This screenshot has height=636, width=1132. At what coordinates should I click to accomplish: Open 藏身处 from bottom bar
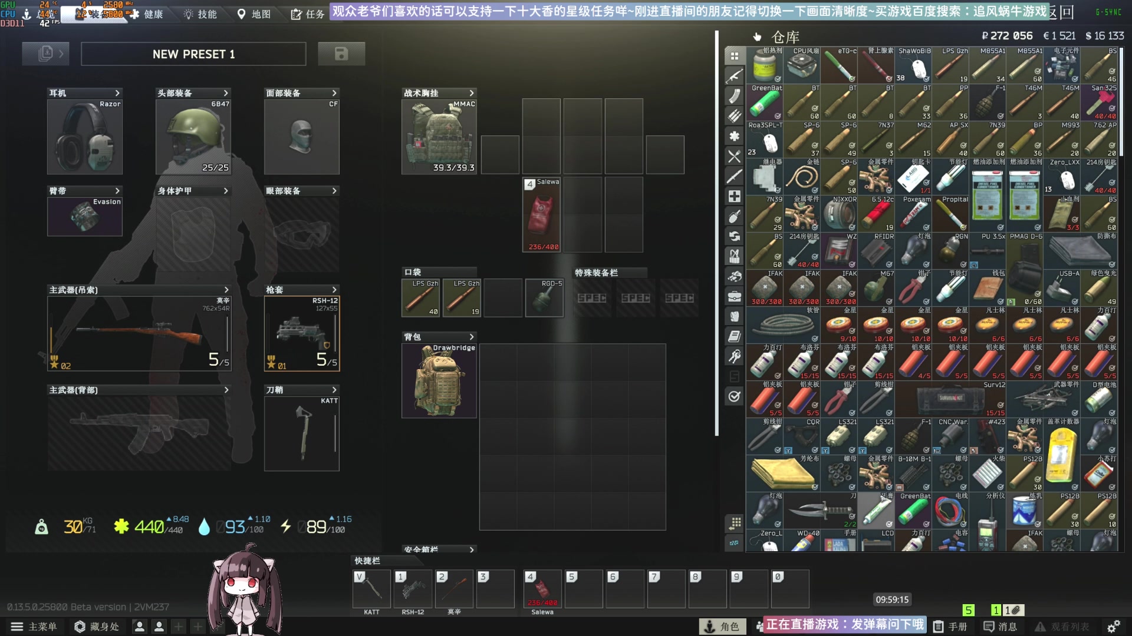point(97,627)
